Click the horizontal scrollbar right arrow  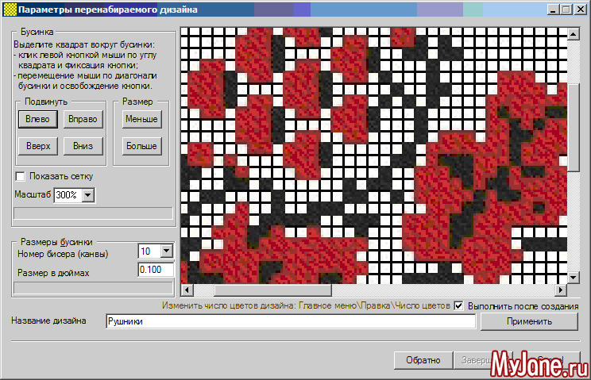(561, 290)
